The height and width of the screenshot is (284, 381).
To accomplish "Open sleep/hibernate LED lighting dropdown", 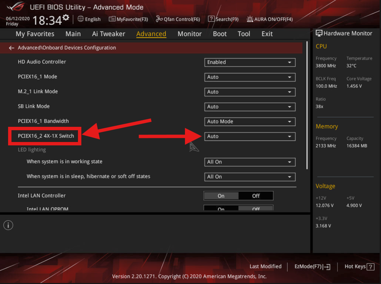I will tap(250, 177).
